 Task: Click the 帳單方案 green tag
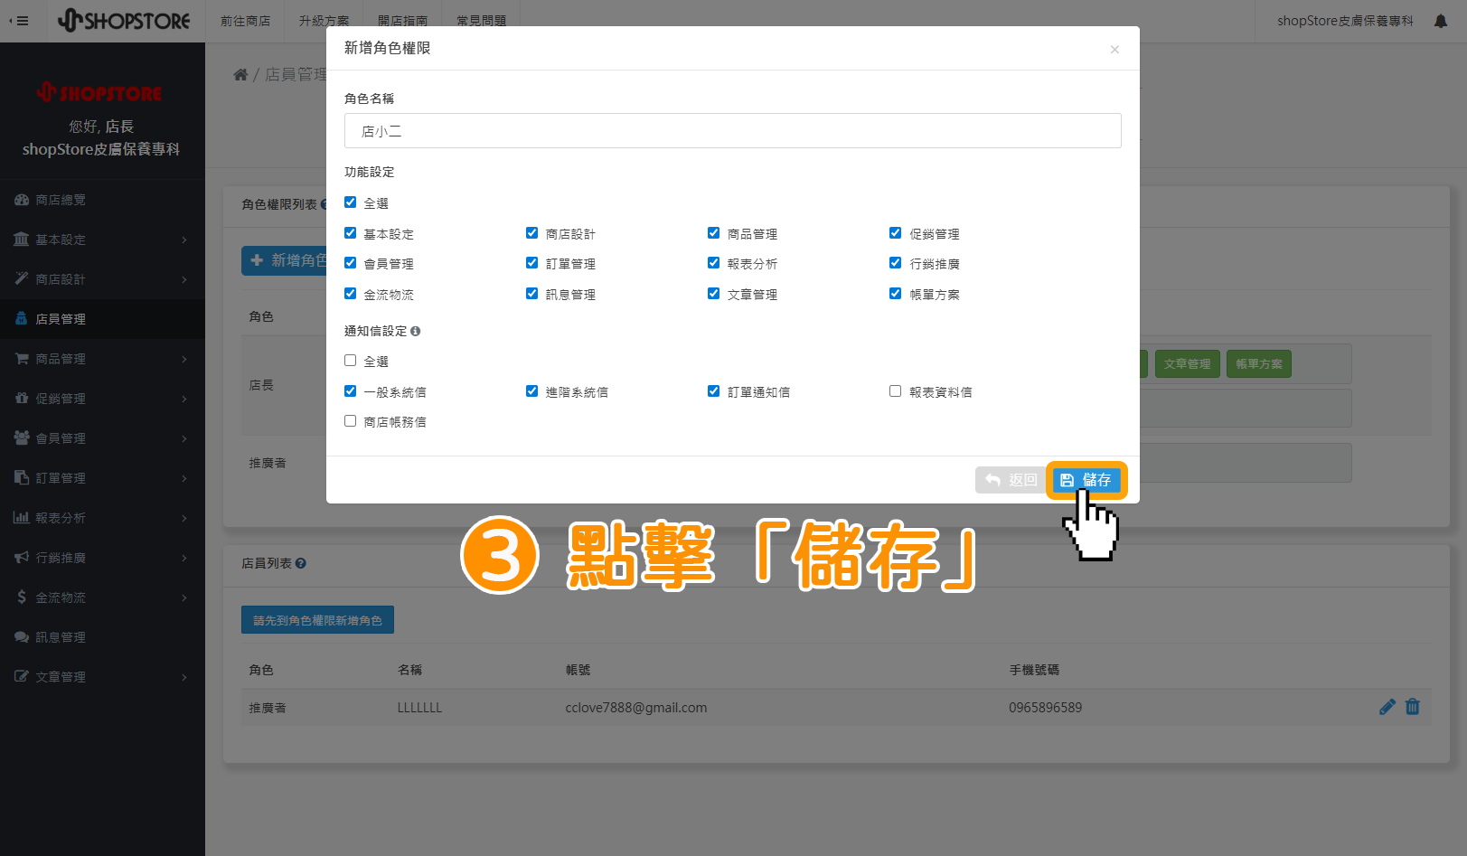1259,364
